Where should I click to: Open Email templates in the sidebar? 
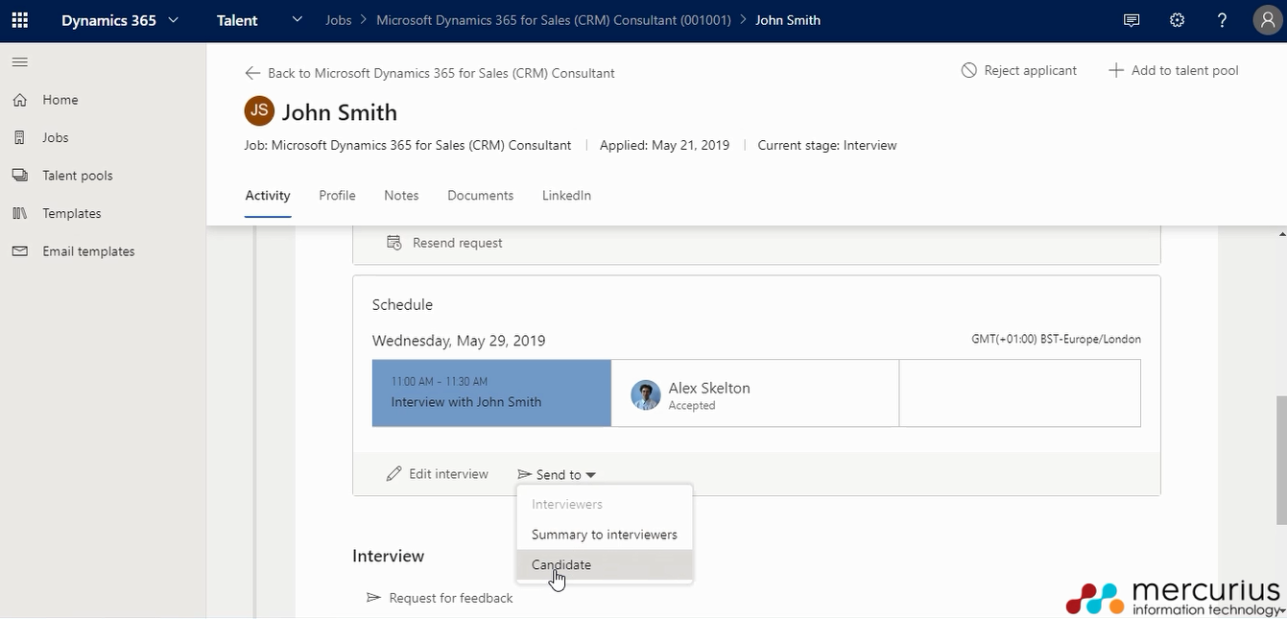pyautogui.click(x=88, y=251)
